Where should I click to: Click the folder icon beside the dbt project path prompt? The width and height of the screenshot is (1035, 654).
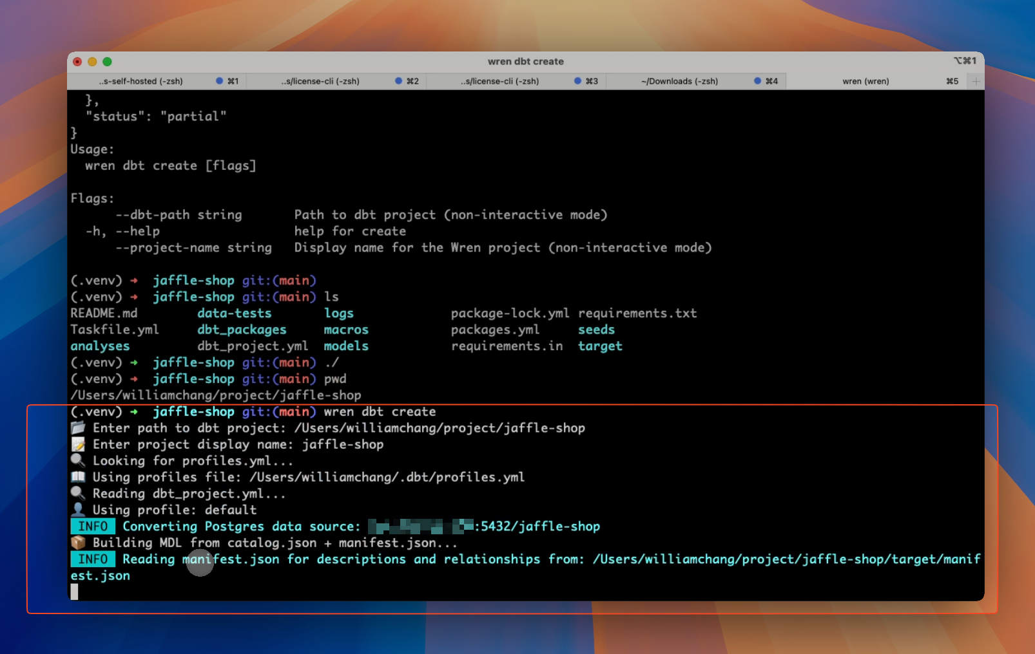pos(77,427)
